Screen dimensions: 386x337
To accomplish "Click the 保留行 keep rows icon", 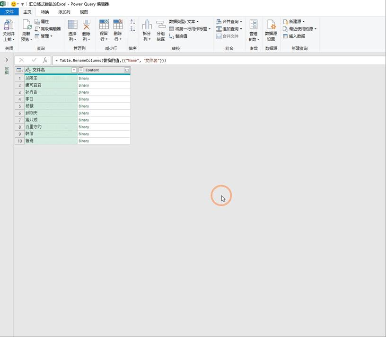I will 104,25.
